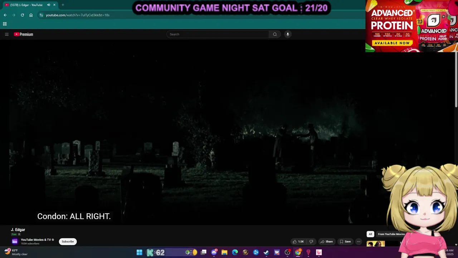
Task: Select the From YouTube Movies chip
Action: [391, 234]
